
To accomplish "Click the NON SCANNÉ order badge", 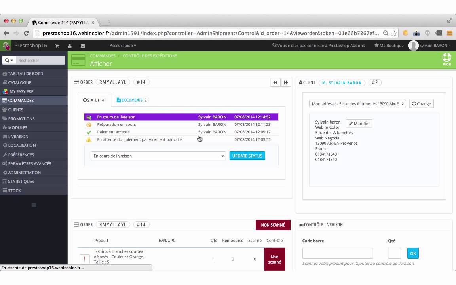I will pos(273,225).
